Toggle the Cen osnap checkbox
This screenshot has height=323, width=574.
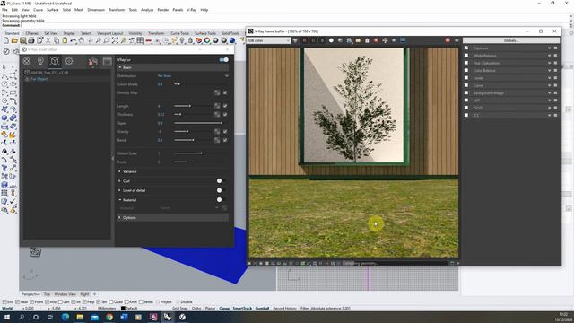[x=60, y=302]
